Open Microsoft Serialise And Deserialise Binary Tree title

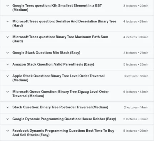pyautogui.click(x=64, y=23)
